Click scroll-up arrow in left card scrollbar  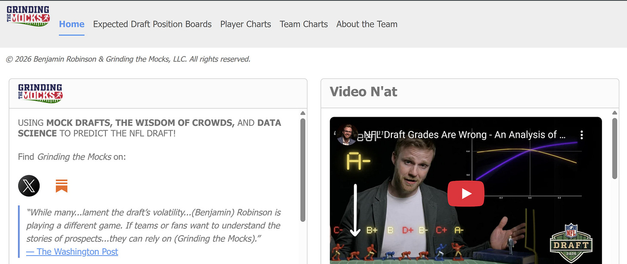[303, 113]
